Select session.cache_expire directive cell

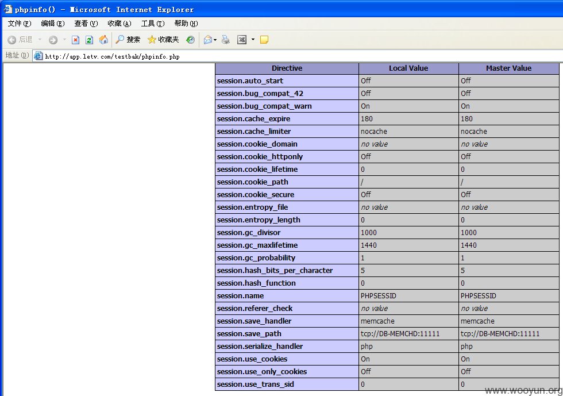(x=287, y=118)
